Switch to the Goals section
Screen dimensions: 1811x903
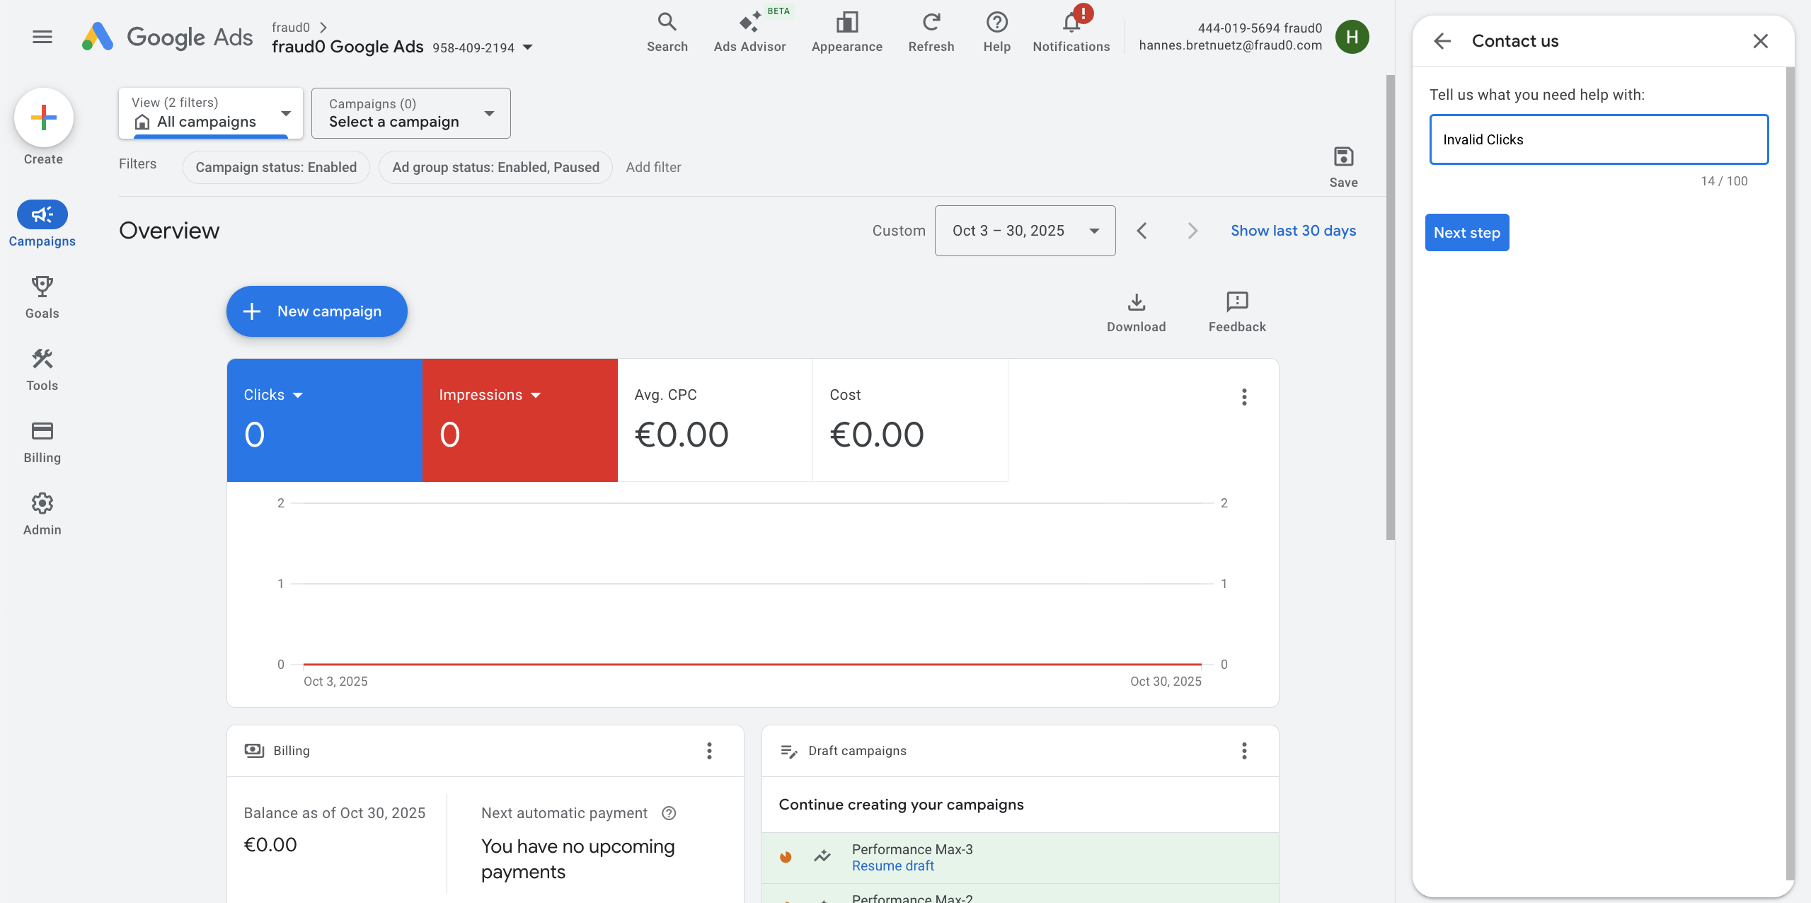coord(42,296)
